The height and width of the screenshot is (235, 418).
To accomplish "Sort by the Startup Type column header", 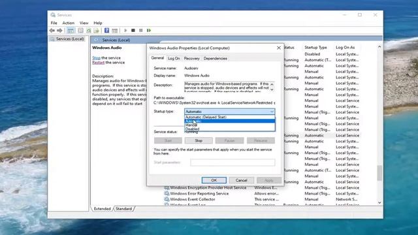I will 315,48.
